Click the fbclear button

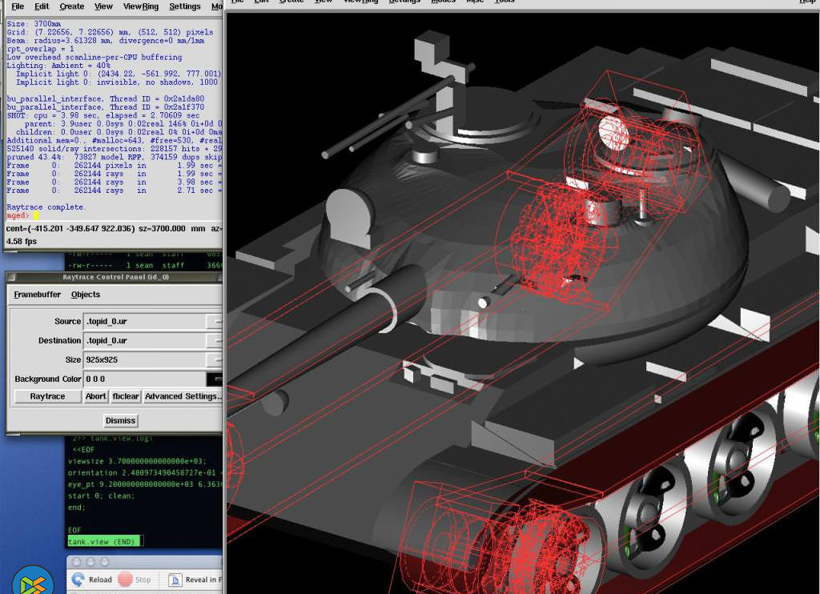tap(126, 396)
